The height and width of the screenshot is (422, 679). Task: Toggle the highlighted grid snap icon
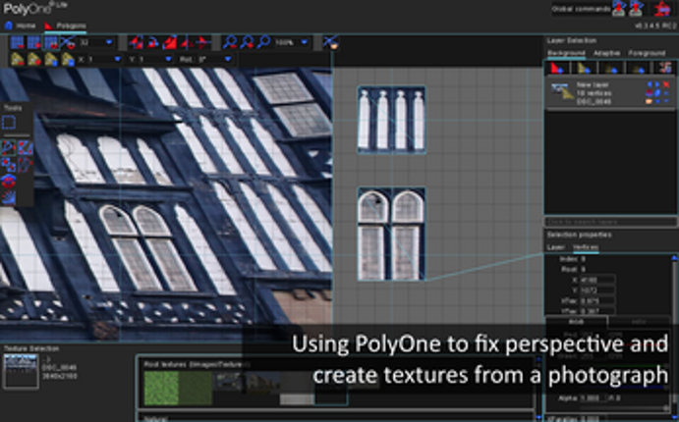51,42
